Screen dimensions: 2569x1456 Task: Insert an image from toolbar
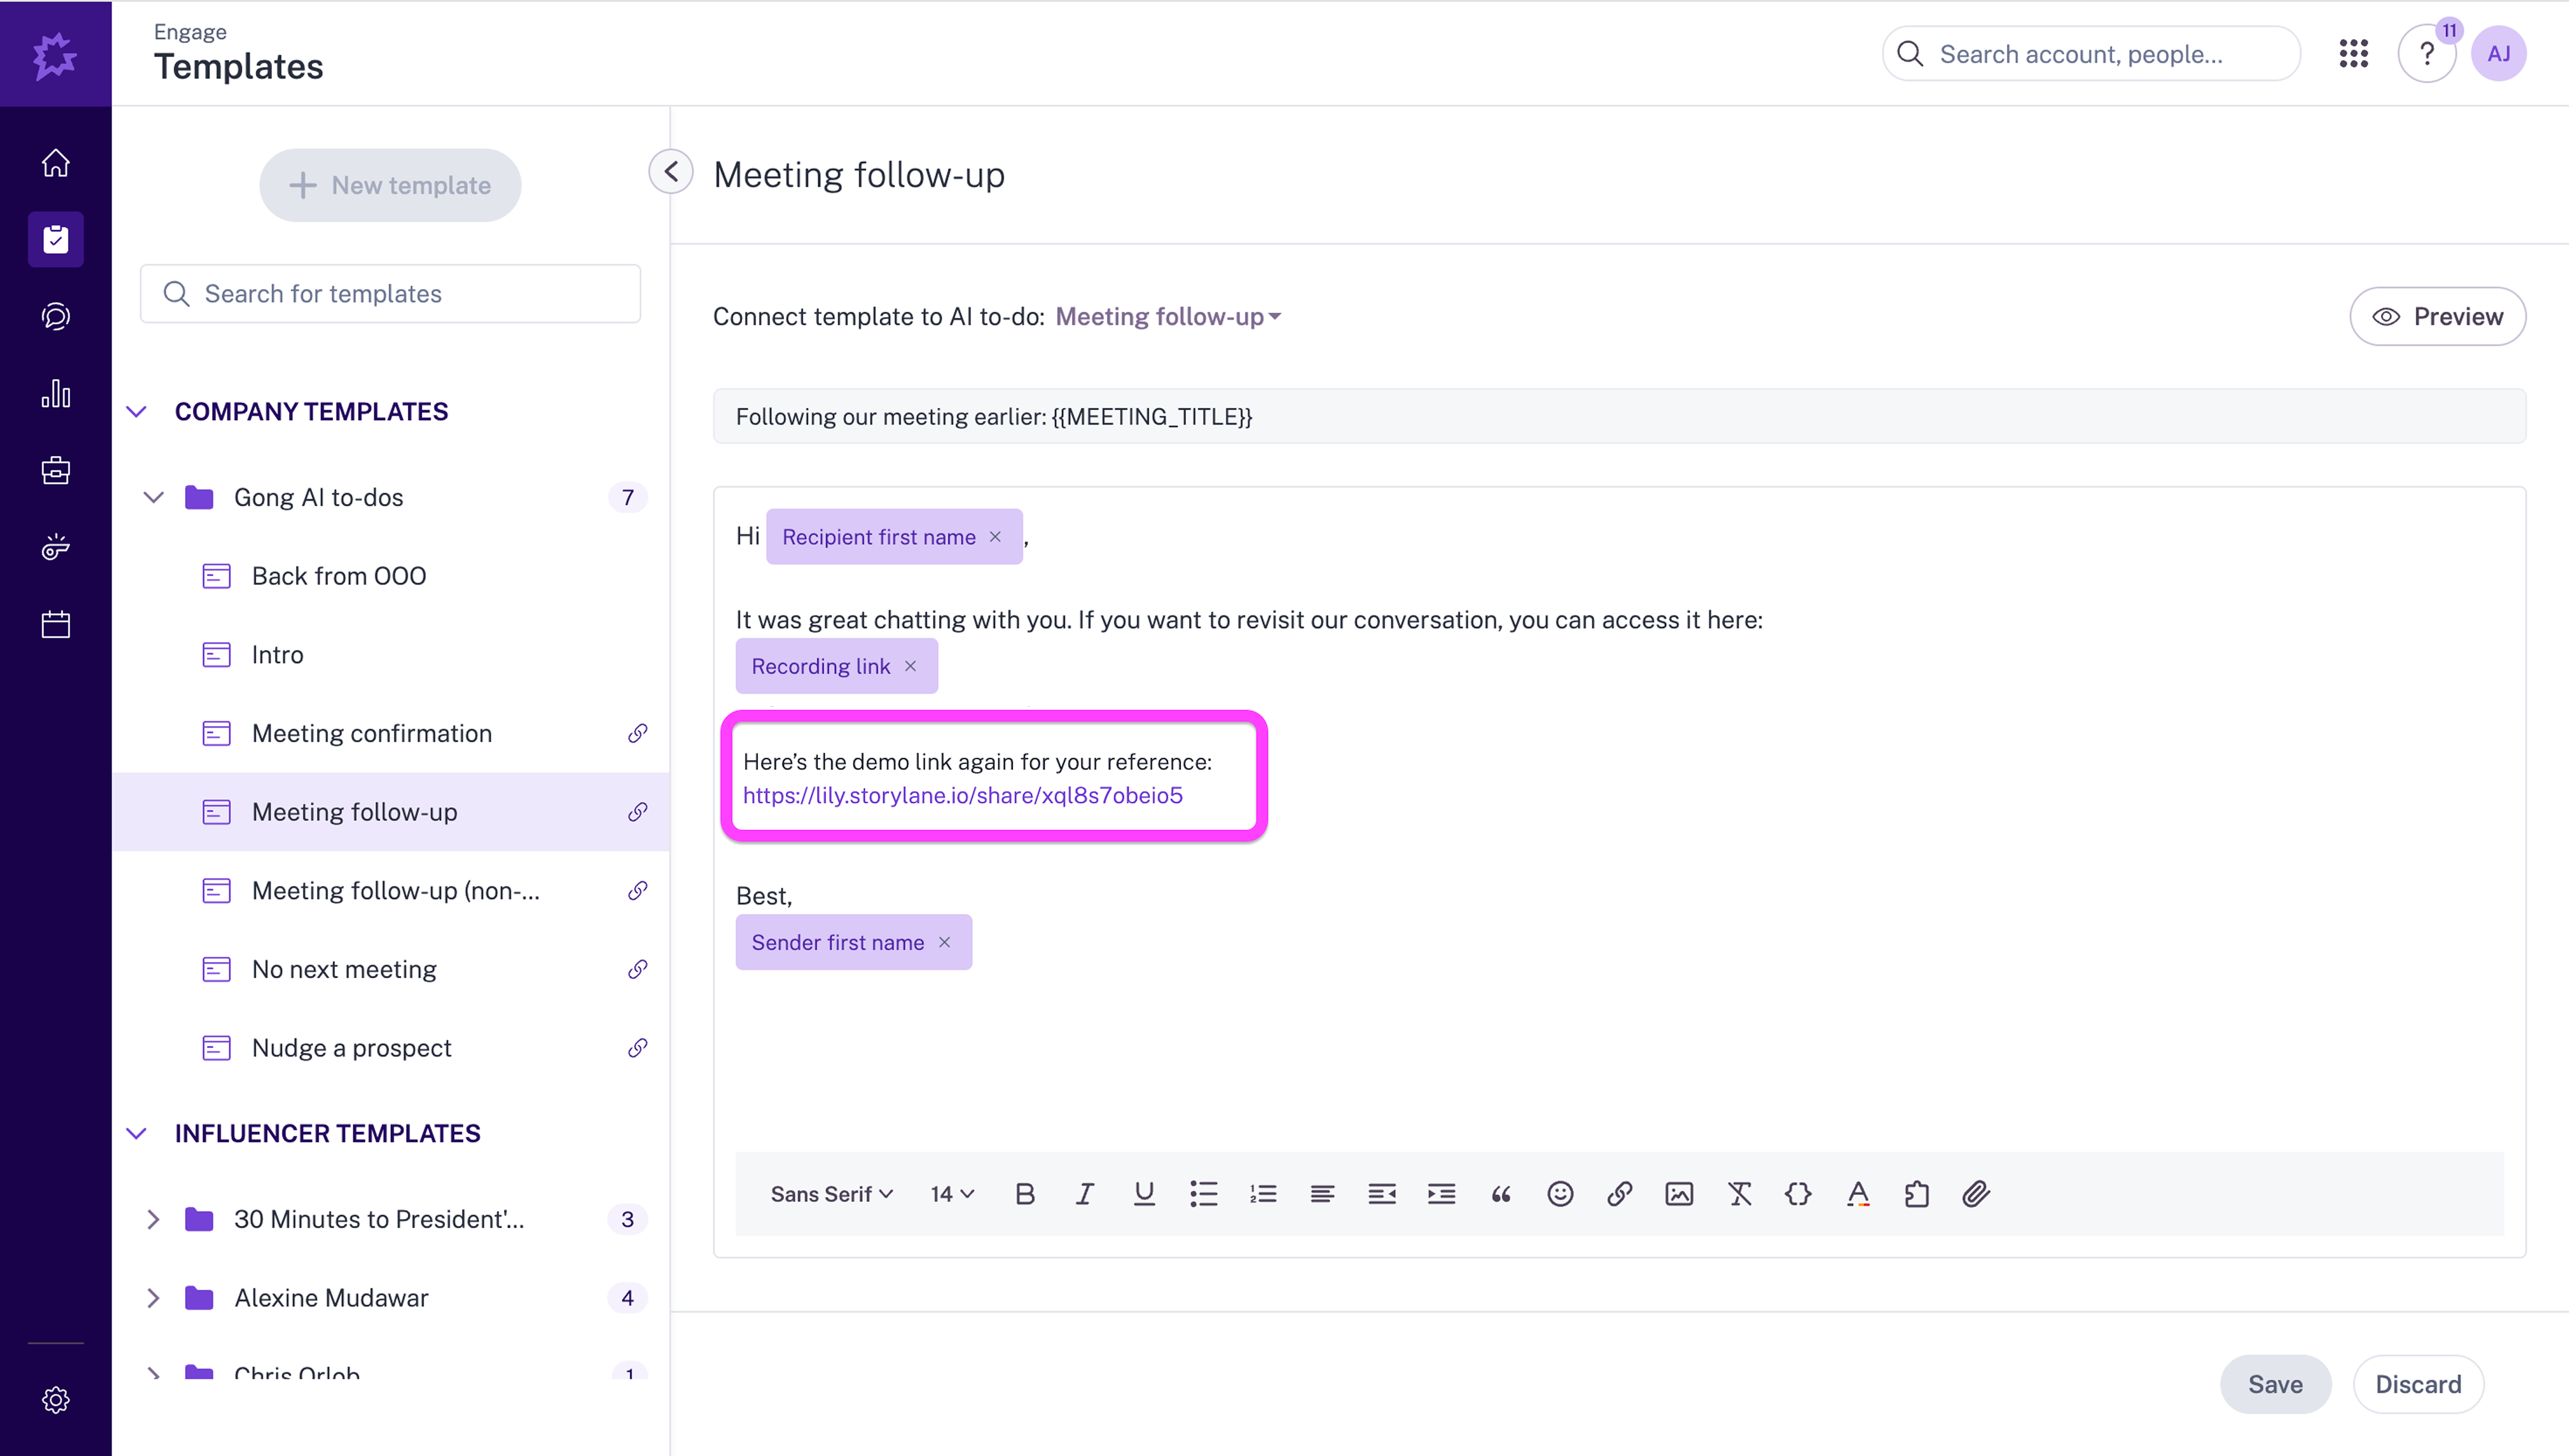(x=1679, y=1194)
